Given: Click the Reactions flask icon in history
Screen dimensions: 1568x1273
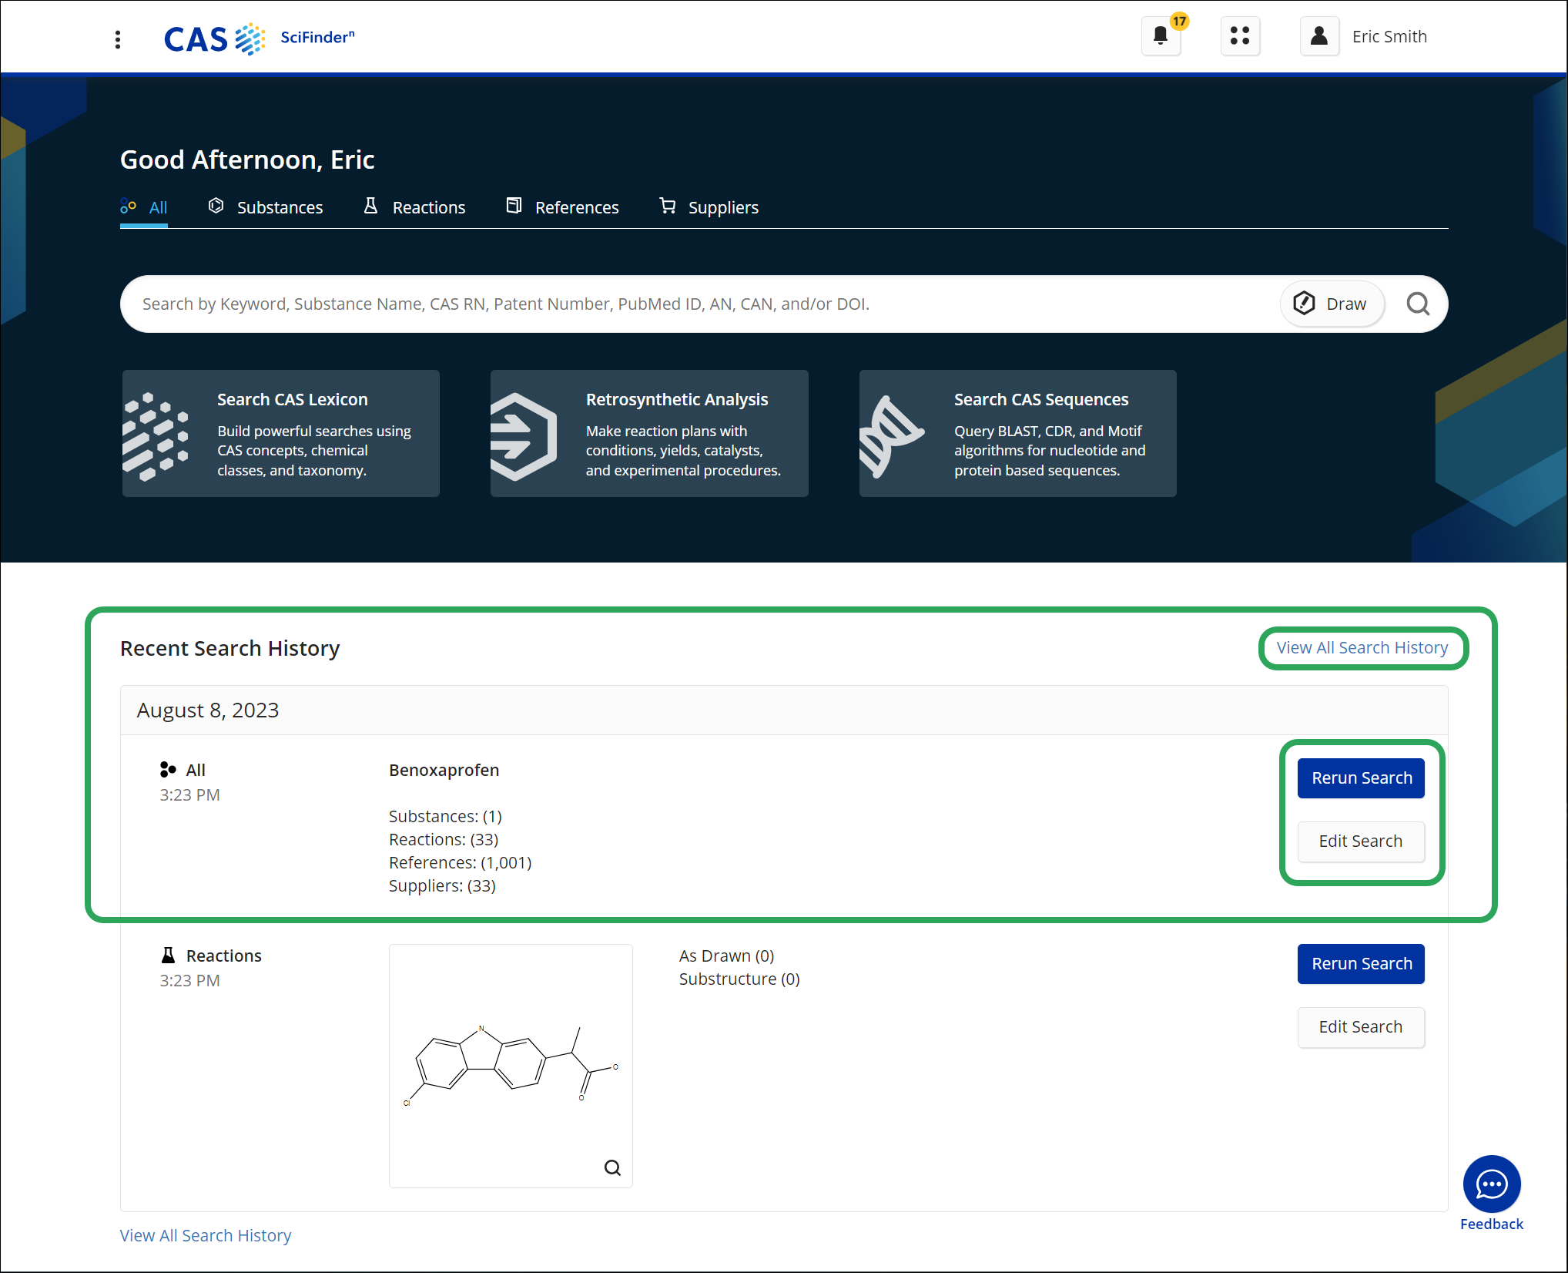Looking at the screenshot, I should [x=168, y=956].
